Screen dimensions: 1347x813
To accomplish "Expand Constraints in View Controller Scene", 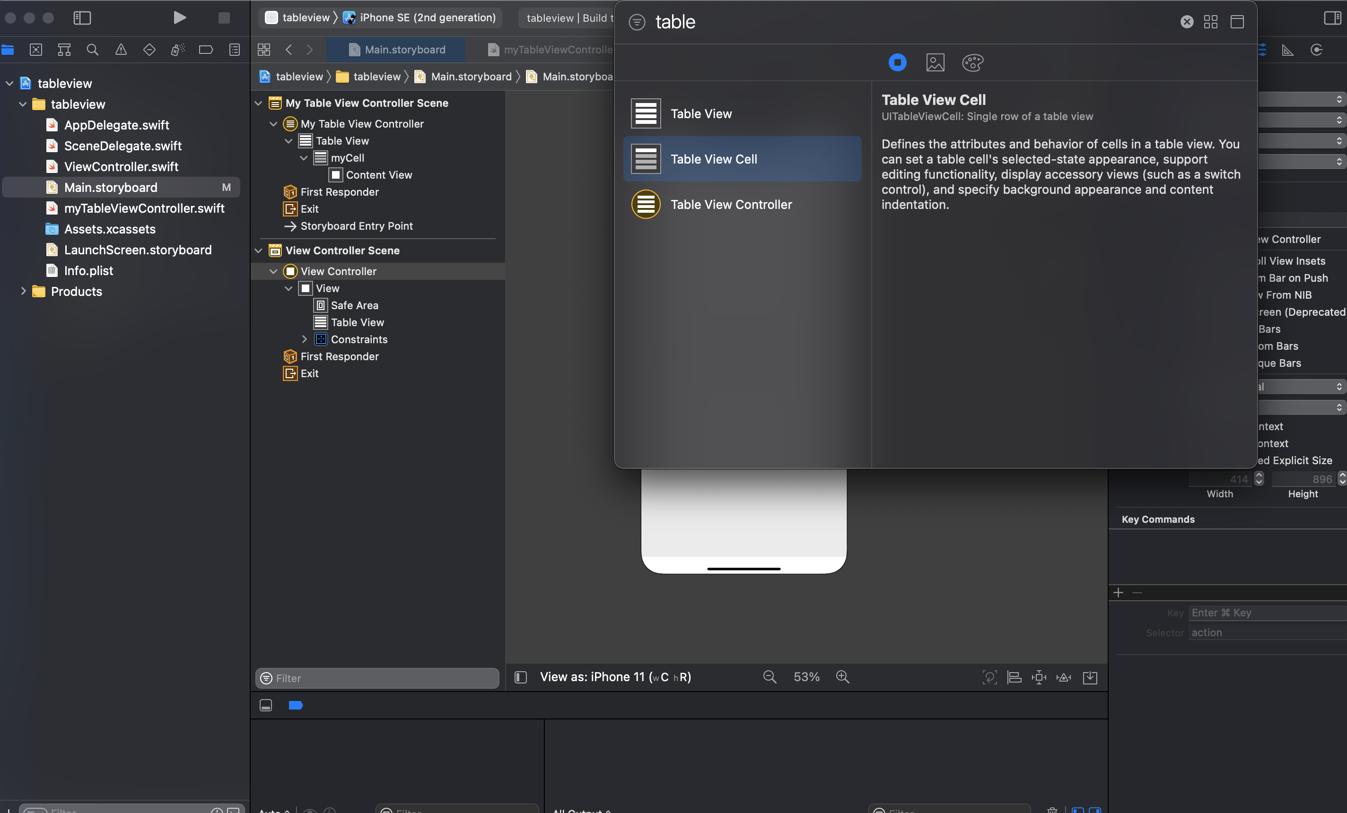I will point(305,339).
